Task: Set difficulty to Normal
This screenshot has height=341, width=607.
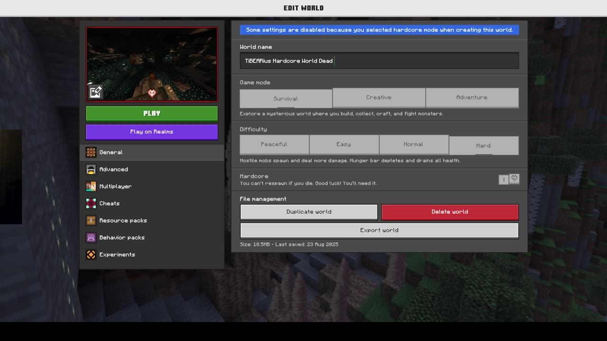Action: click(x=414, y=144)
